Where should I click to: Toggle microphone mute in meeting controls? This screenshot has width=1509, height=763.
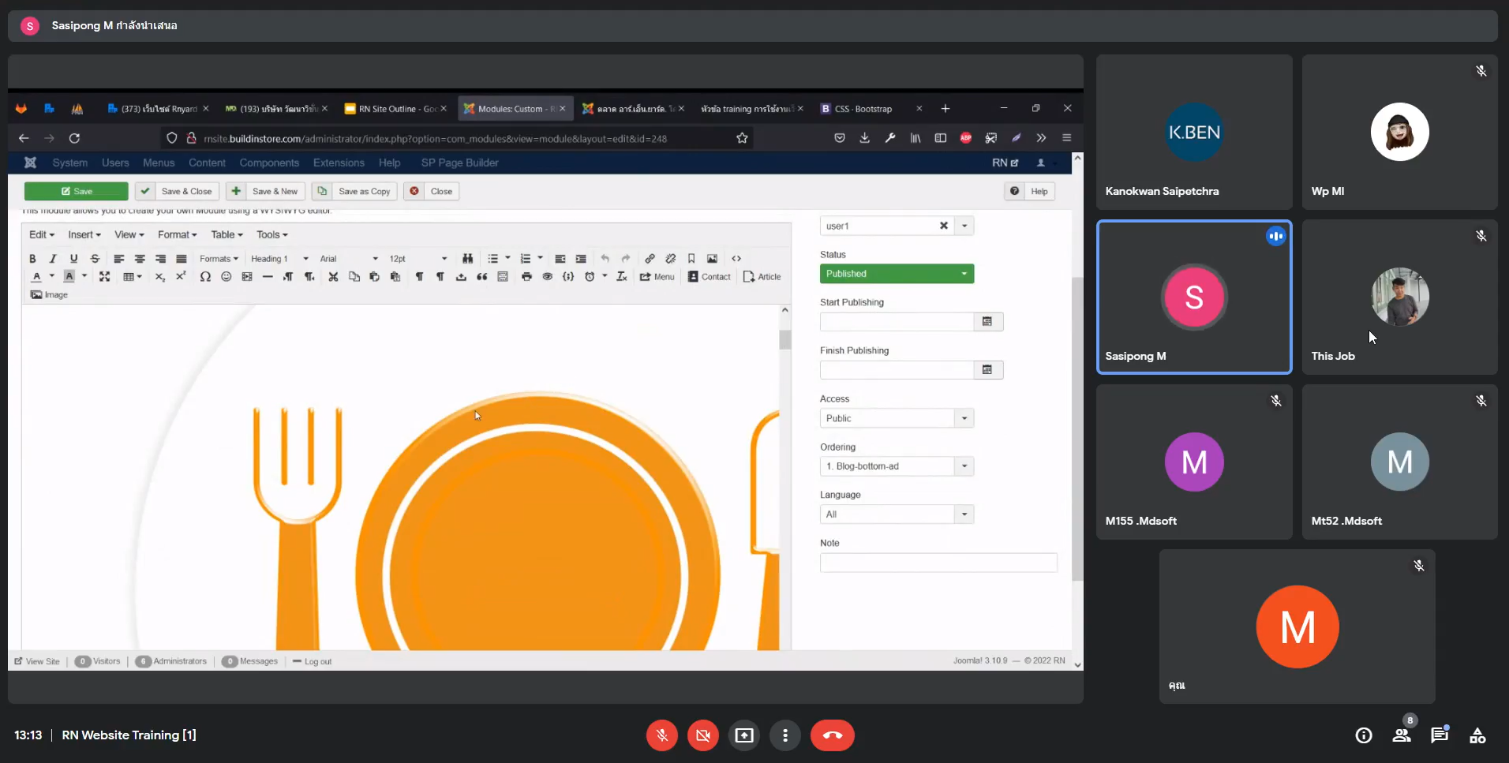pyautogui.click(x=661, y=735)
